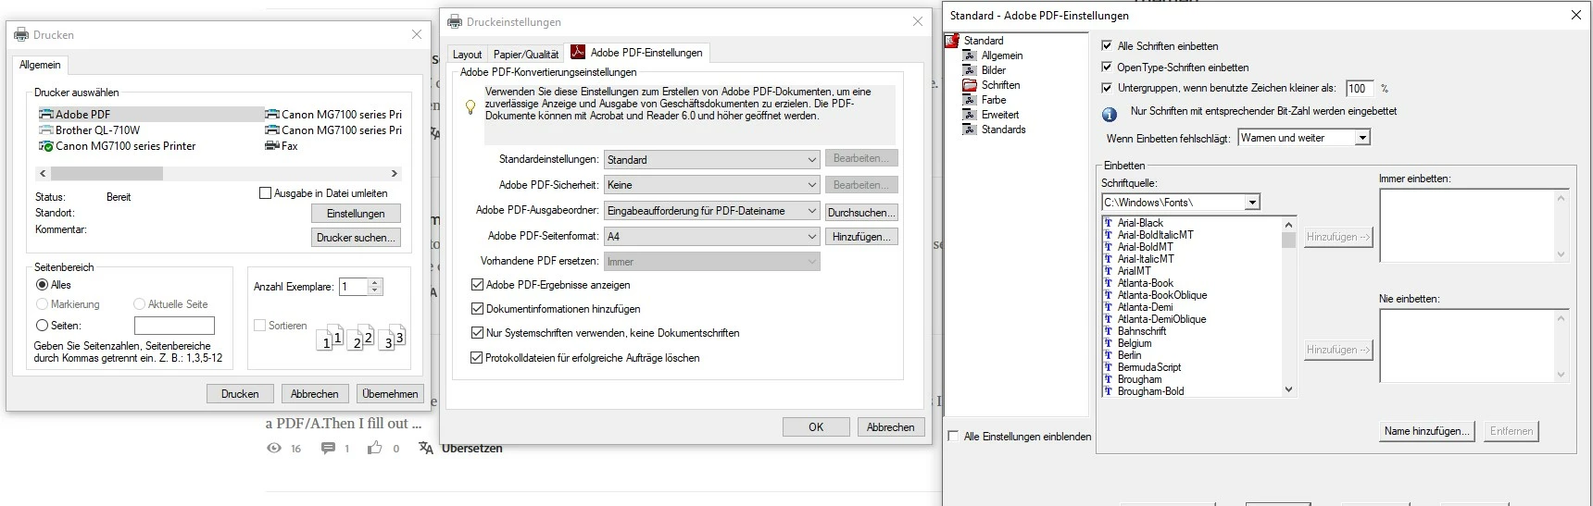The height and width of the screenshot is (506, 1593).
Task: Select Brougham-Bold font entry
Action: (1150, 391)
